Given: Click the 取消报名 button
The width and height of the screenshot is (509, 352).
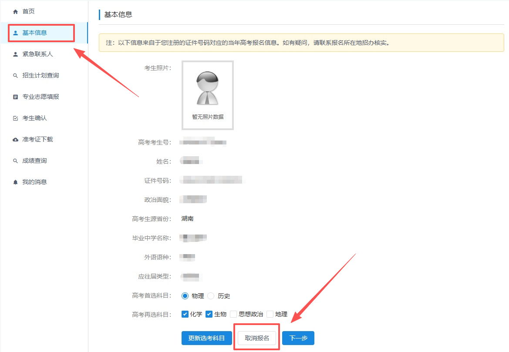Looking at the screenshot, I should pyautogui.click(x=257, y=338).
